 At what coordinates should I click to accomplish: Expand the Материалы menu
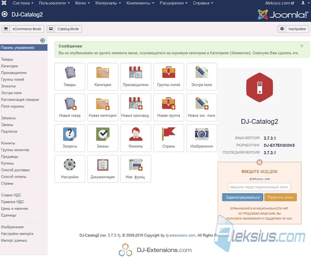tap(108, 3)
